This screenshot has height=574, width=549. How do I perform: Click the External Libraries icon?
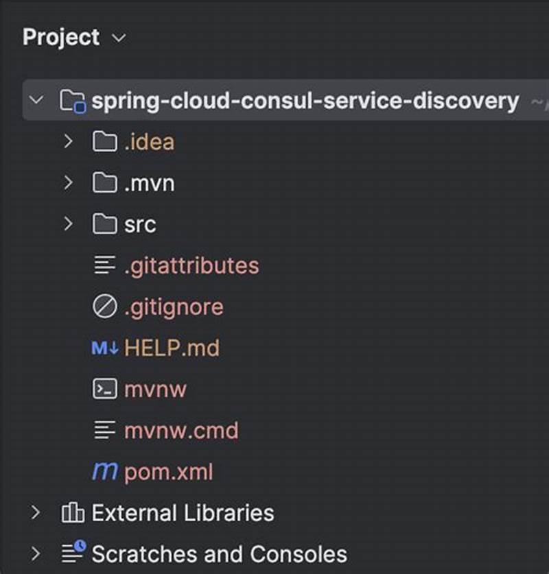[73, 512]
